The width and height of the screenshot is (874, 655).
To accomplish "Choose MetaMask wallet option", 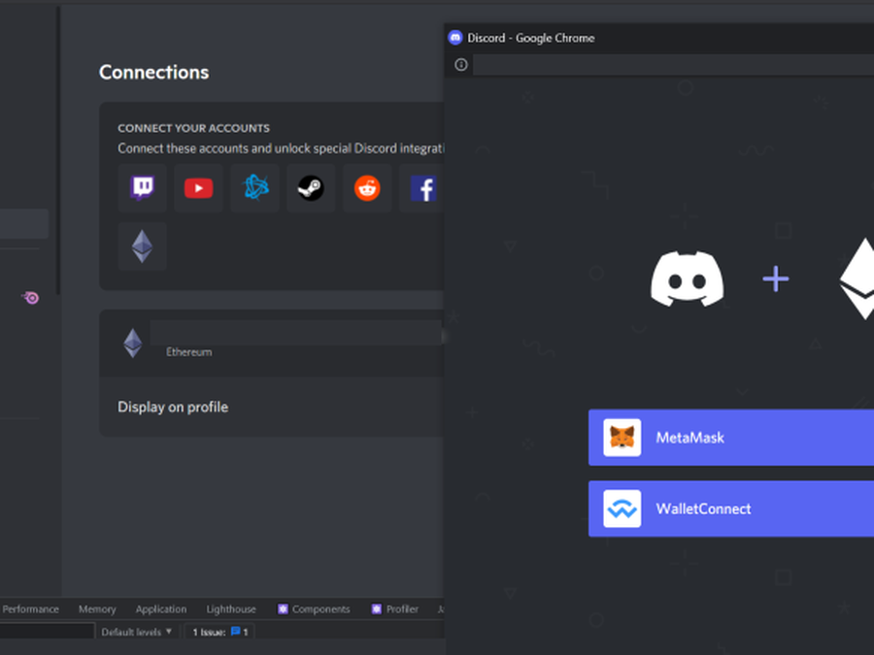I will tap(731, 438).
